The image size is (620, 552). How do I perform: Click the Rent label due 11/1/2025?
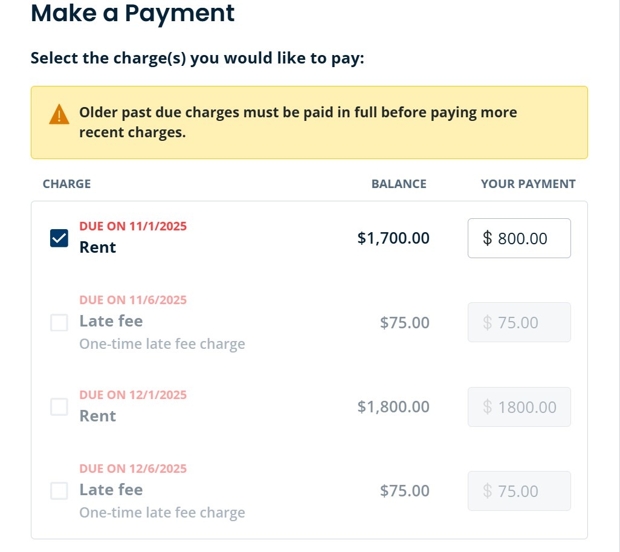click(x=98, y=247)
